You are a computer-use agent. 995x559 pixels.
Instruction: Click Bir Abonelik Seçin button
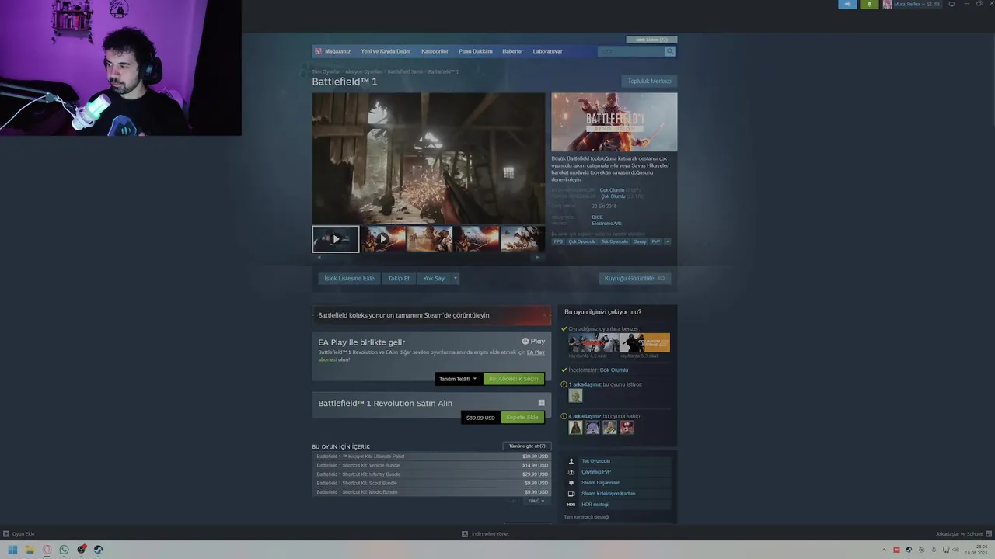point(513,379)
